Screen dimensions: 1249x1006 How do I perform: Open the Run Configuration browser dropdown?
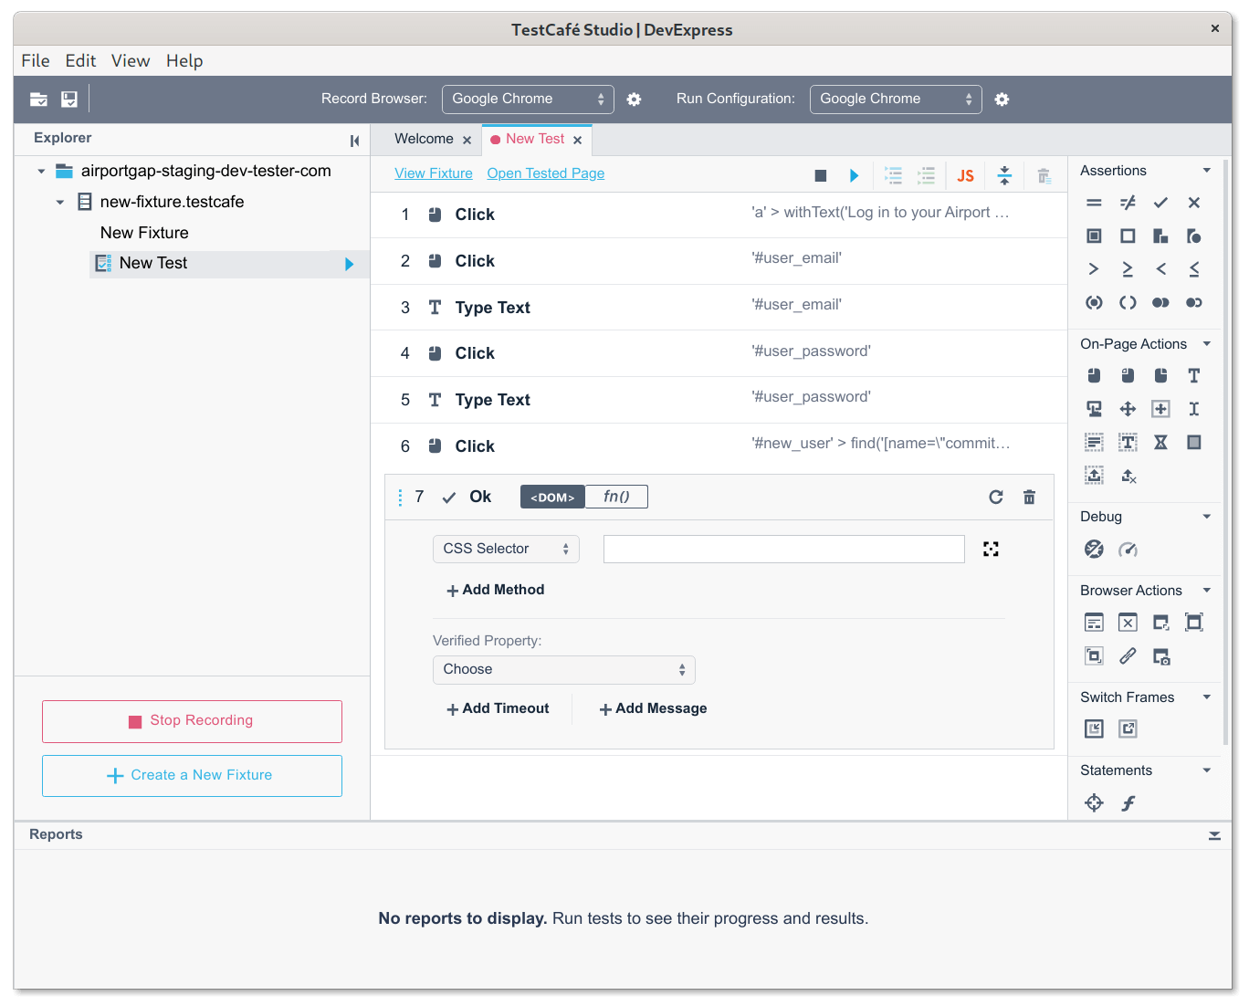896,100
